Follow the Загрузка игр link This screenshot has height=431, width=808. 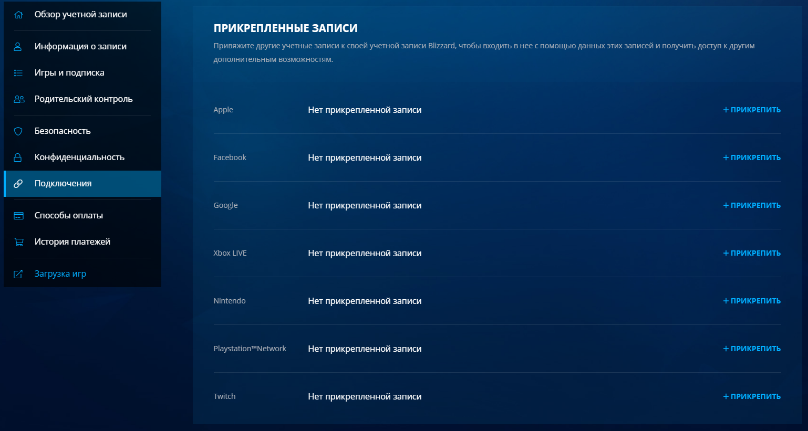click(82, 274)
